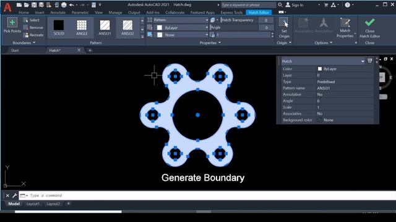Click the Color ByLayer swatch in properties
The width and height of the screenshot is (396, 222).
tap(320, 68)
